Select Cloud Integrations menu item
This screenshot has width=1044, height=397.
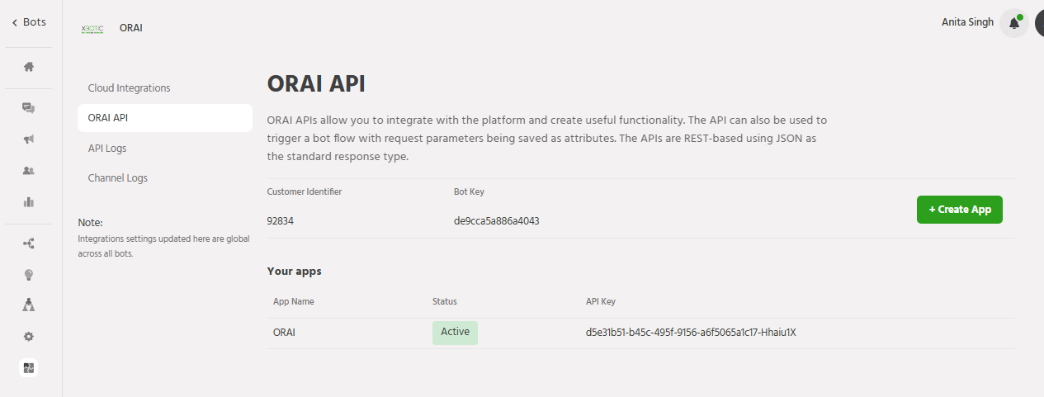(x=129, y=88)
